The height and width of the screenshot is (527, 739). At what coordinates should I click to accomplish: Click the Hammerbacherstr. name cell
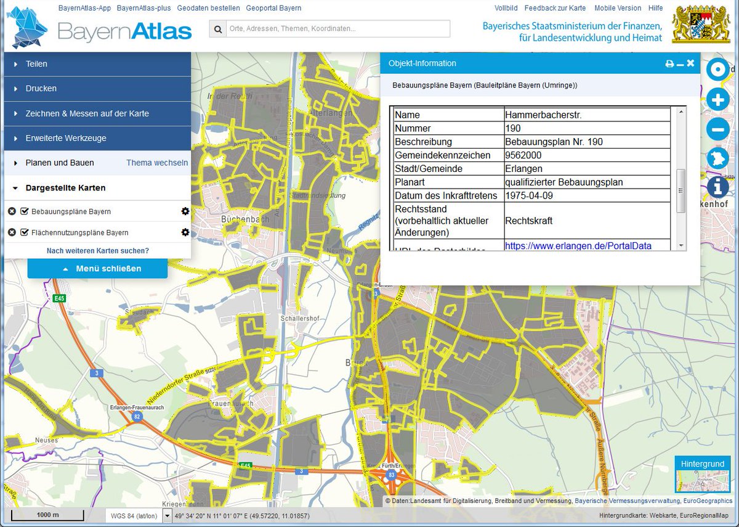(587, 115)
